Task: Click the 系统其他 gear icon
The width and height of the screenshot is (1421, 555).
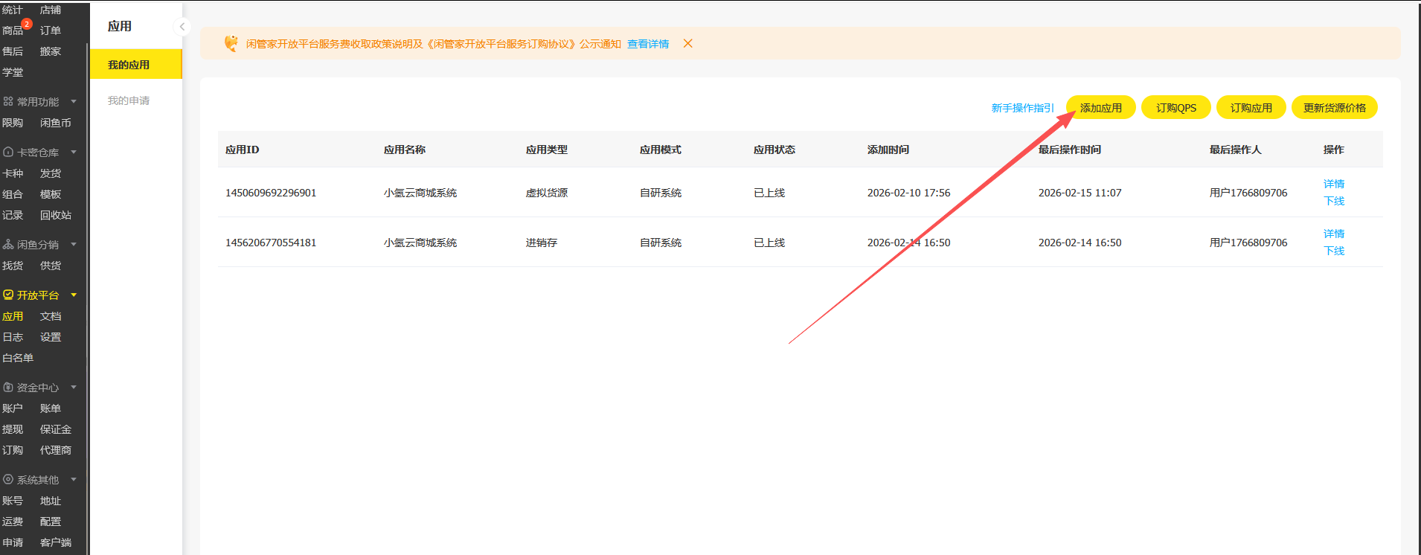Action: (x=8, y=479)
